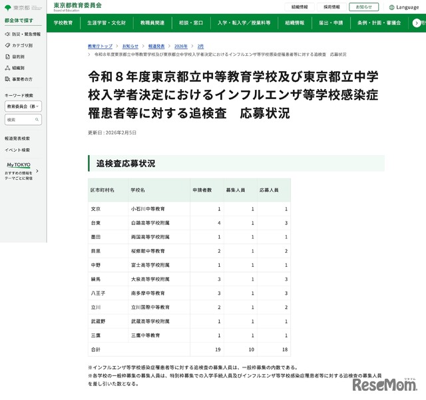Image resolution: width=426 pixels, height=400 pixels.
Task: Click the document icon beside 目的別
Action: pos(7,57)
